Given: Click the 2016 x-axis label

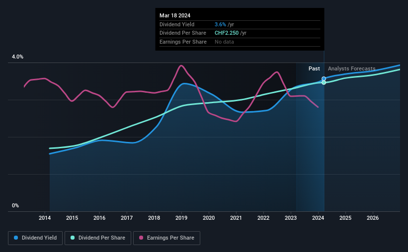Looking at the screenshot, I should pyautogui.click(x=99, y=218).
